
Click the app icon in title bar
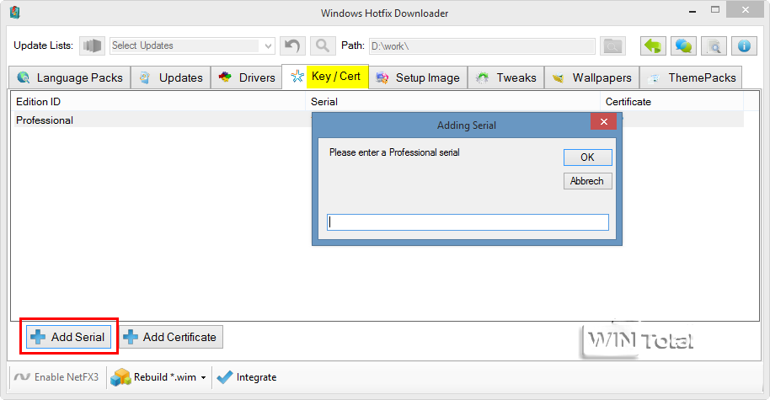(x=15, y=13)
